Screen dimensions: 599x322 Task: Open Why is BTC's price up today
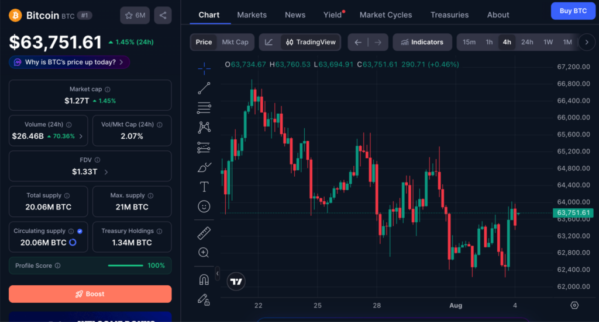pos(70,62)
